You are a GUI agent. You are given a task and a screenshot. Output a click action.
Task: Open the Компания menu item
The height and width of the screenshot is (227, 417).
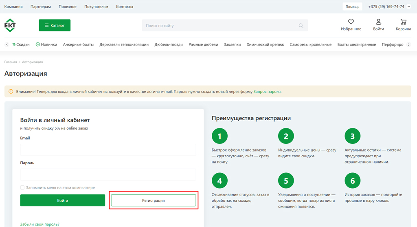pos(13,7)
